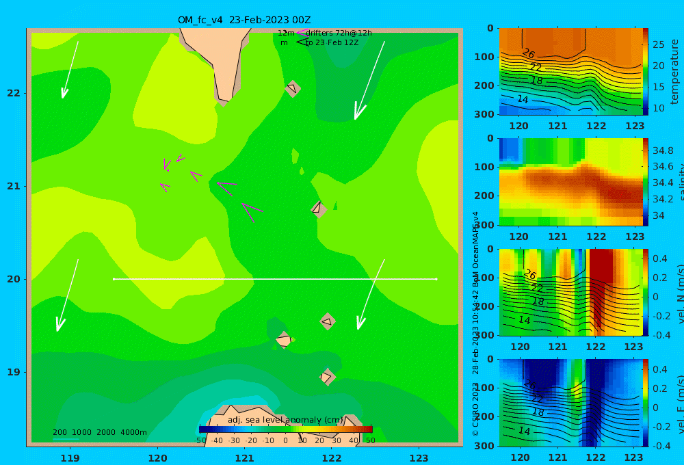Click the white section line at 20N
This screenshot has width=684, height=465.
(x=275, y=279)
